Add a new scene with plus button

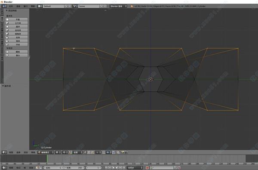click(x=101, y=6)
